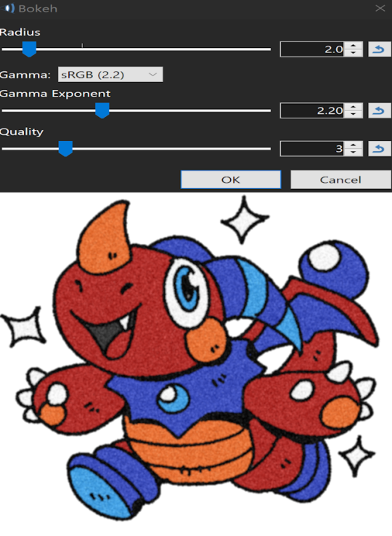The image size is (392, 536).
Task: Click the Bokeh dialog title icon
Action: point(9,8)
